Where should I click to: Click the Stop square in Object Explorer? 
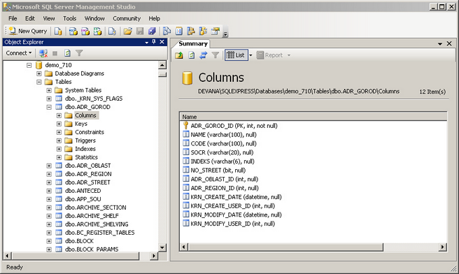pos(55,53)
